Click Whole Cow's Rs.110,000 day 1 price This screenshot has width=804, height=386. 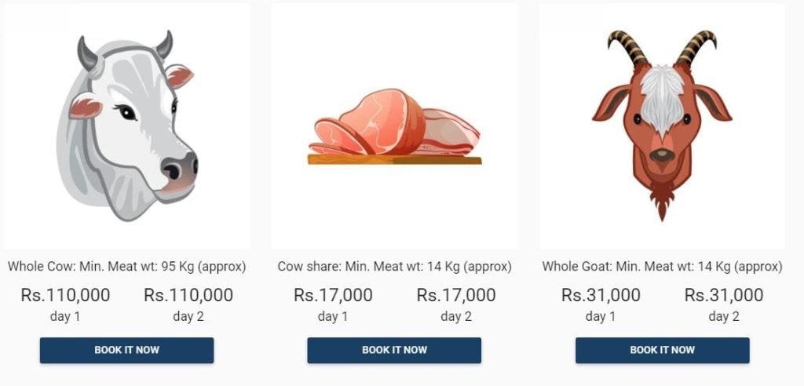click(x=65, y=295)
